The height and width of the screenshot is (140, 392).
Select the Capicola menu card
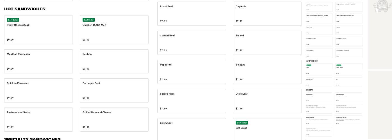[x=267, y=14]
